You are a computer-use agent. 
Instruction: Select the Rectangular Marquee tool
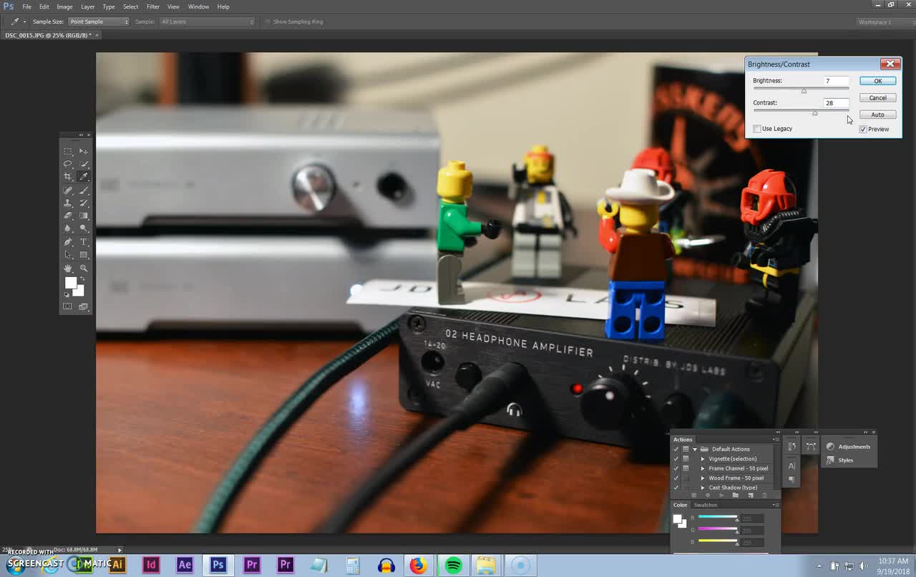(x=68, y=151)
